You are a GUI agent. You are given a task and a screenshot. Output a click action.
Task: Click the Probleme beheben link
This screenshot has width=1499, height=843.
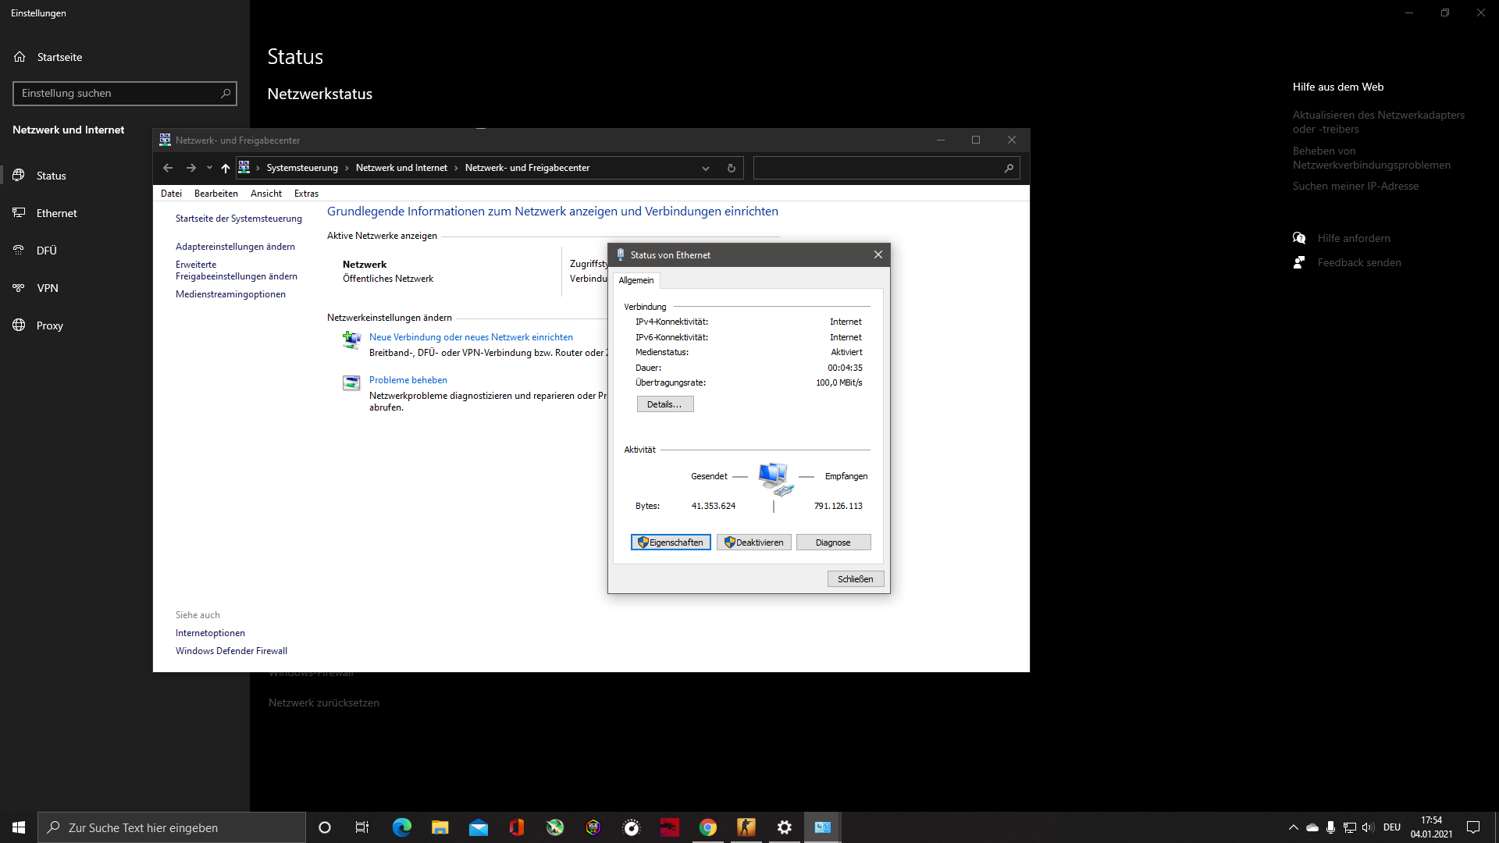[x=408, y=380]
